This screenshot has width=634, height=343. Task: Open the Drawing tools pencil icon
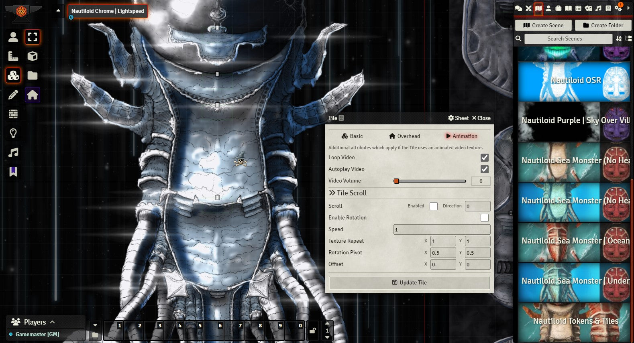click(13, 95)
